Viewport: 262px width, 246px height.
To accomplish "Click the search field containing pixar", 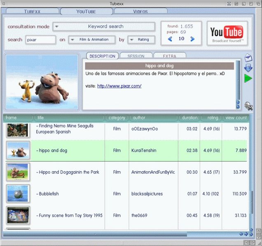I will tap(40, 40).
